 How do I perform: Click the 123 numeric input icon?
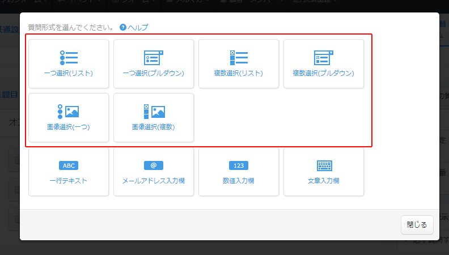click(238, 165)
